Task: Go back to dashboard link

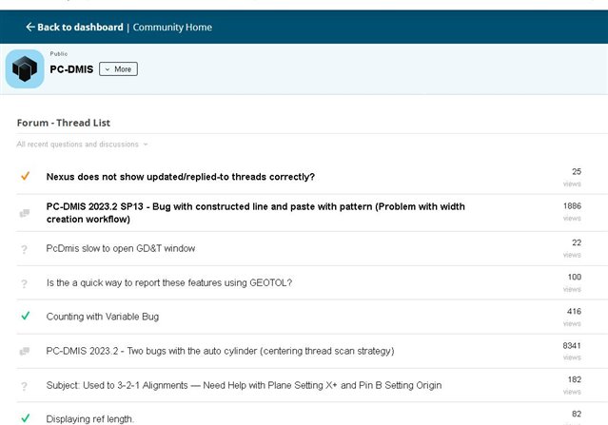Action: click(x=80, y=28)
